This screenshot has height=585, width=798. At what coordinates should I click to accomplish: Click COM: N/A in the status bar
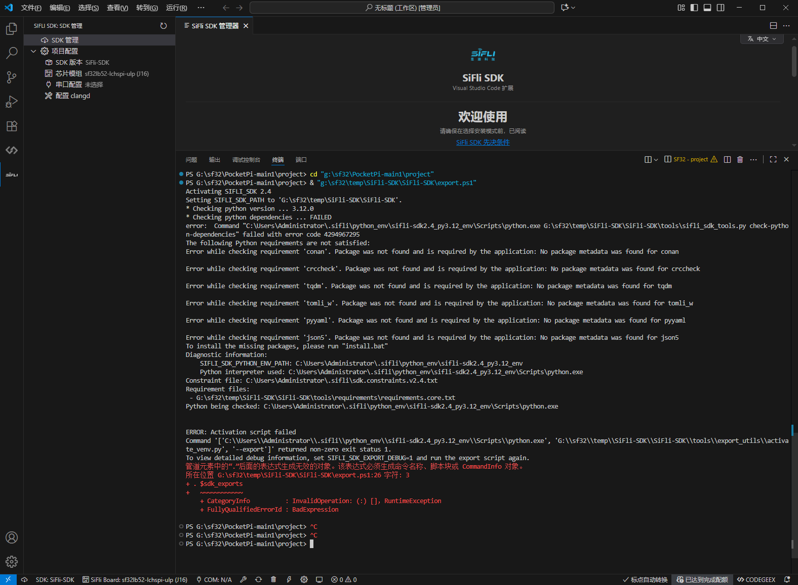pyautogui.click(x=214, y=579)
